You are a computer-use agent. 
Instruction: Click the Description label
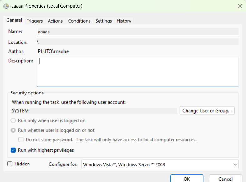(21, 61)
